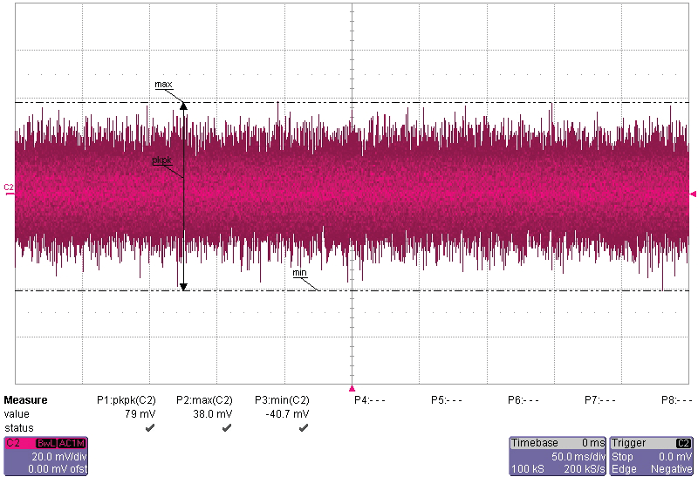Viewport: 698px width, 477px height.
Task: Click the AC1M coupling badge
Action: coord(71,443)
